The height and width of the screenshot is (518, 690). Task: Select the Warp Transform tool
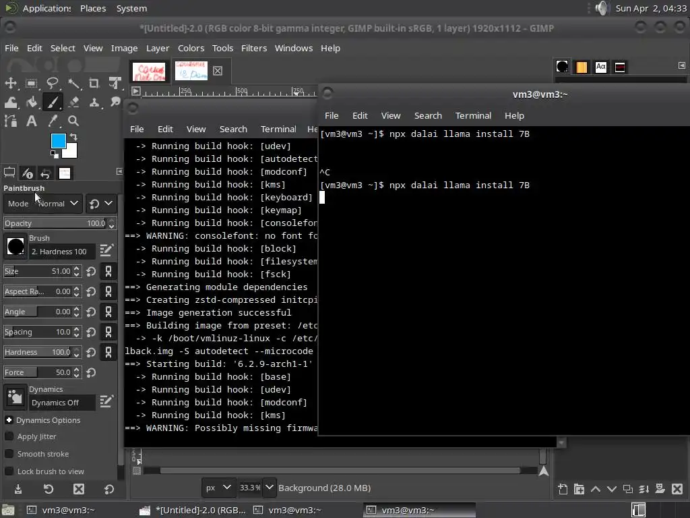[11, 103]
